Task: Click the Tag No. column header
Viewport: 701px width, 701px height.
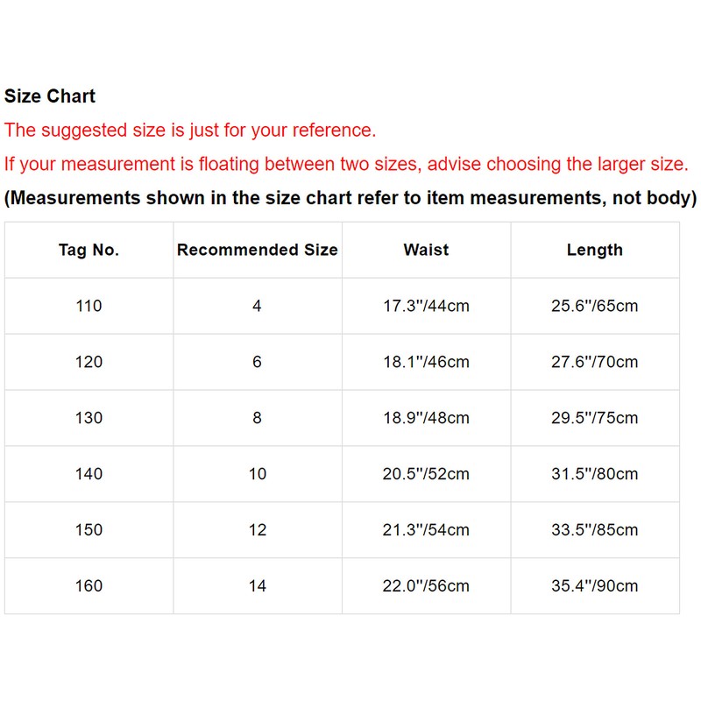Action: 89,250
